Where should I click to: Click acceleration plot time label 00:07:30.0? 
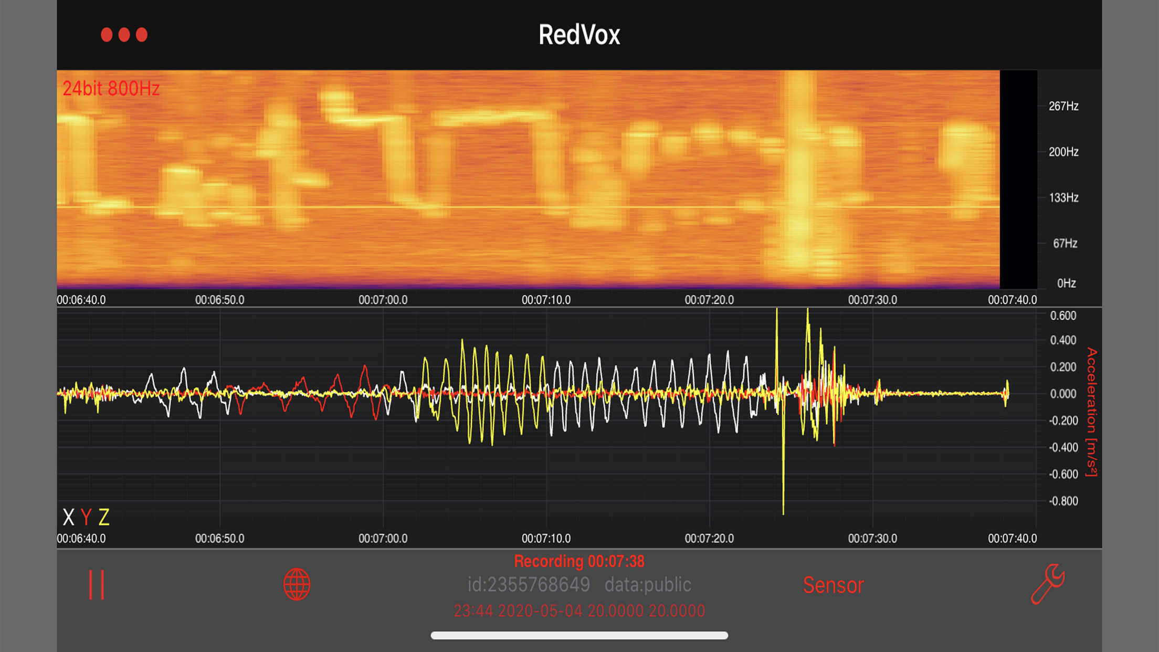872,538
